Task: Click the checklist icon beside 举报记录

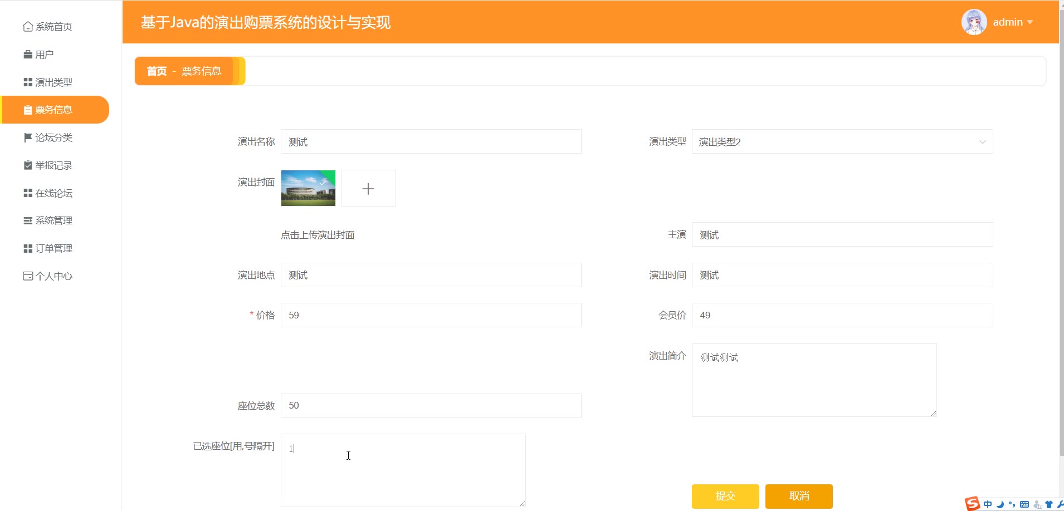Action: pos(27,165)
